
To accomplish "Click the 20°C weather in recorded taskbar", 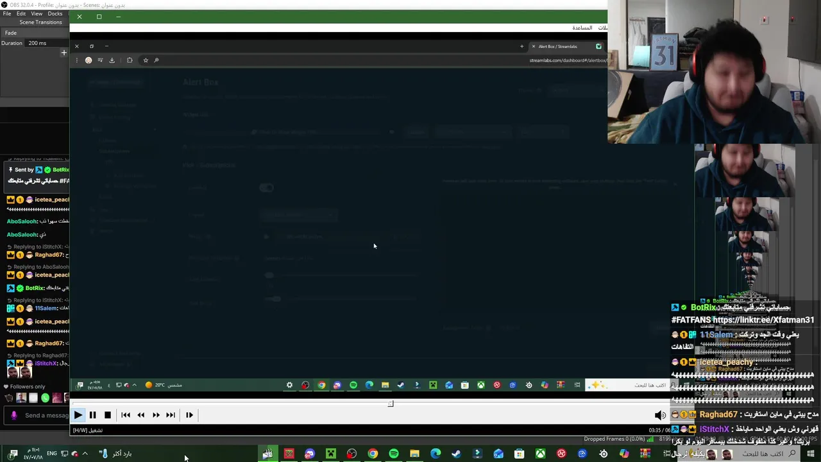I will [164, 385].
